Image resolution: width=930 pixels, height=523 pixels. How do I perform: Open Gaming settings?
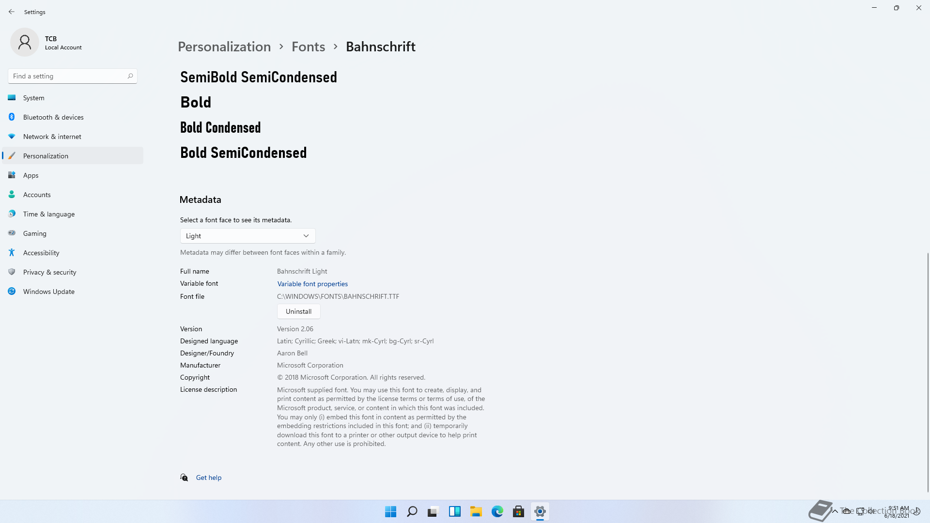click(x=73, y=233)
